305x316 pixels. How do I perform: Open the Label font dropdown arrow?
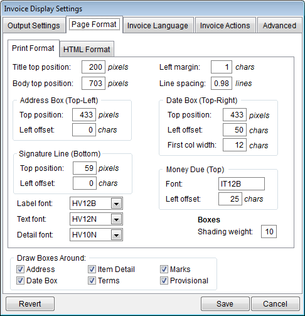coord(116,204)
